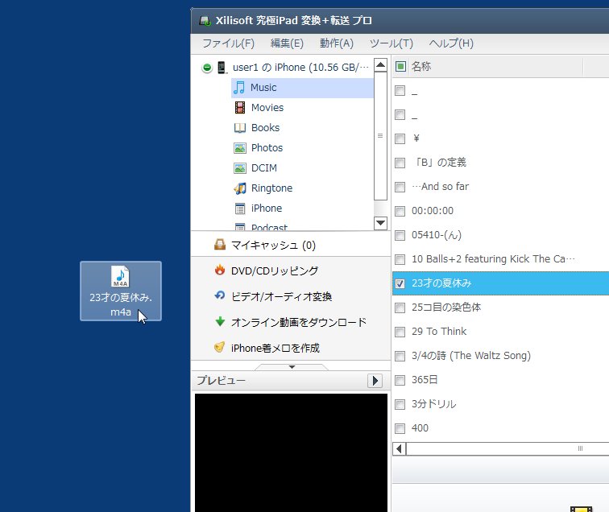Open iPhone着メロを作成
Screen dimensions: 609x512
pyautogui.click(x=275, y=348)
